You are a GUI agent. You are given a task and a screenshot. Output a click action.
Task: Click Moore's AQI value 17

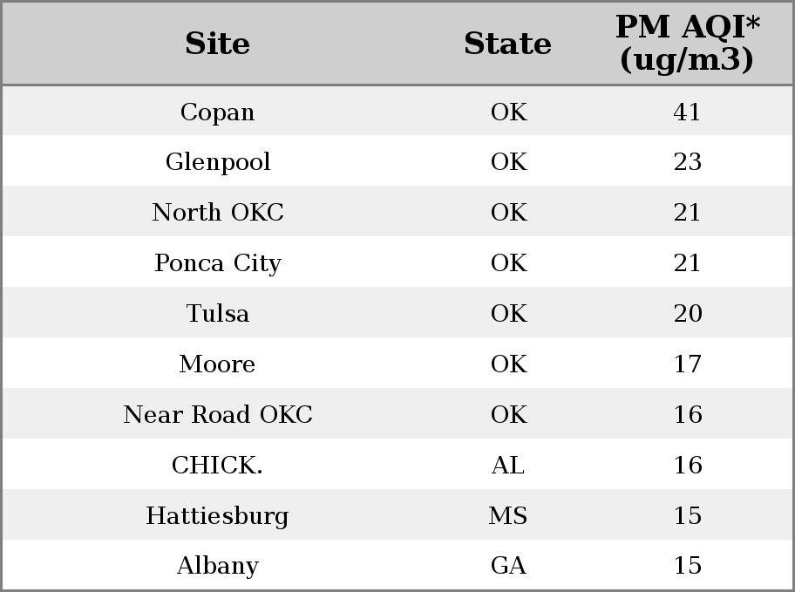[687, 364]
